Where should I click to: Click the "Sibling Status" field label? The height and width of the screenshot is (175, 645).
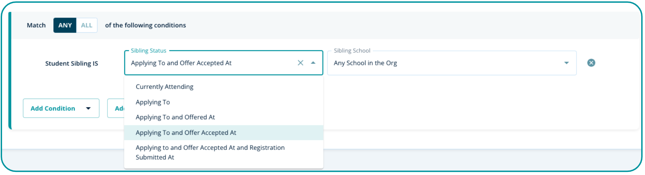pyautogui.click(x=148, y=51)
